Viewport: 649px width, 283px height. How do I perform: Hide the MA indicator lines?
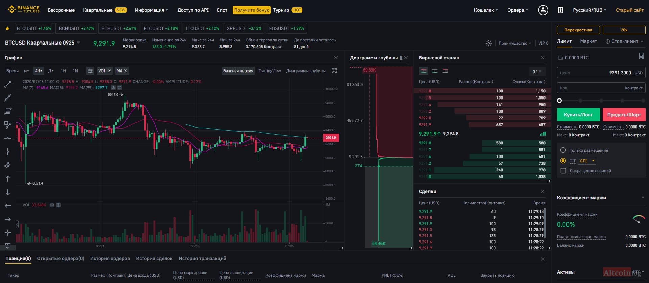tap(113, 88)
